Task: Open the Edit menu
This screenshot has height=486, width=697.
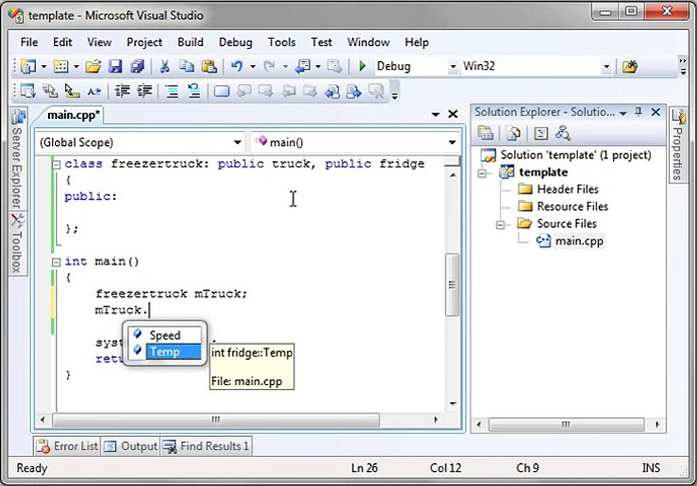Action: point(63,43)
